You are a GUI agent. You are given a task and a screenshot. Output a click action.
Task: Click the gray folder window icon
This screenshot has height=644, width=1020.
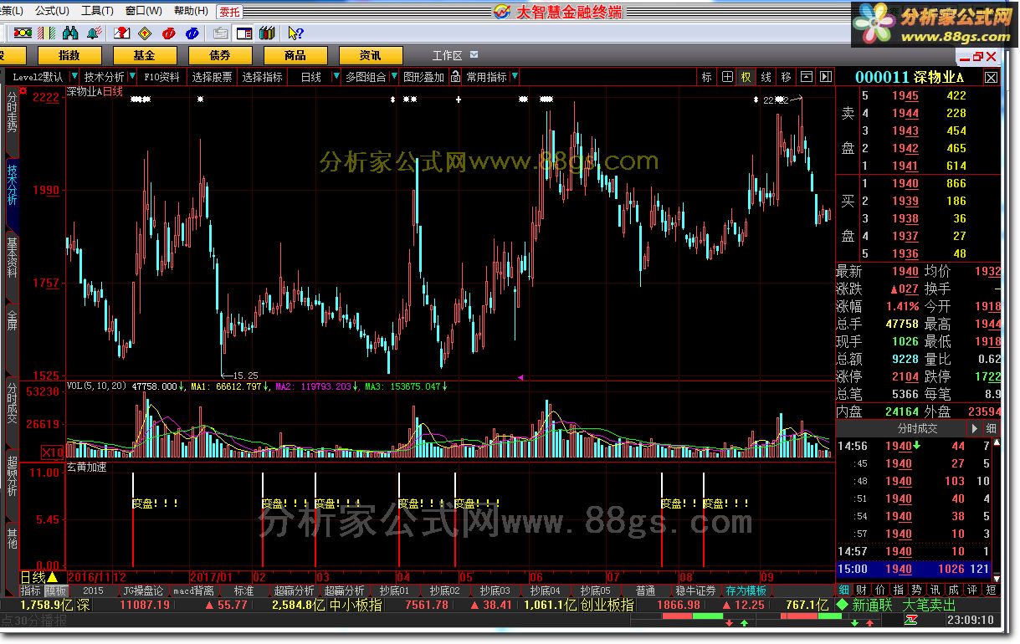click(x=220, y=33)
